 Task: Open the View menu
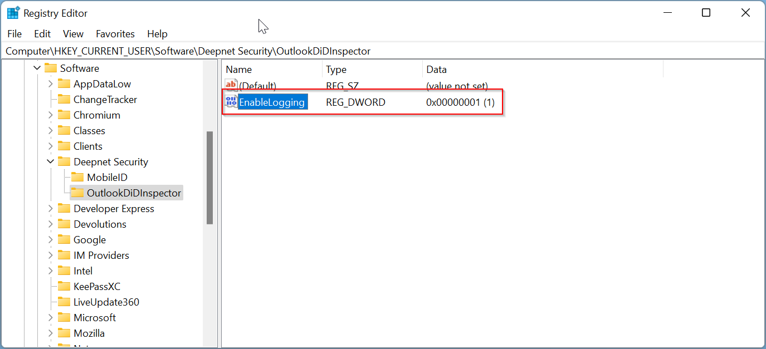tap(73, 34)
